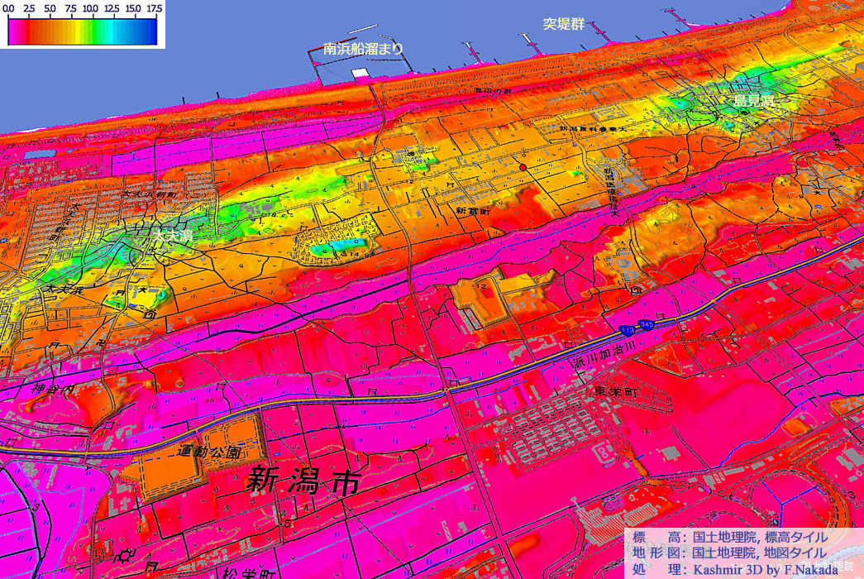Select the 島見濱 place label
The height and width of the screenshot is (579, 864).
coord(753,101)
